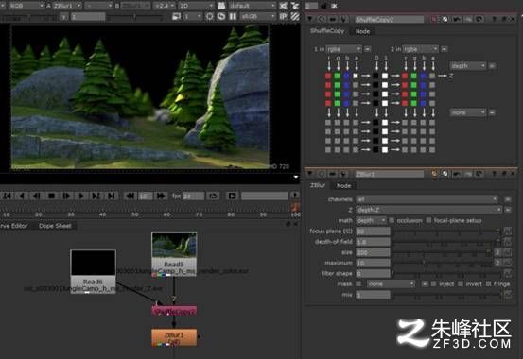The height and width of the screenshot is (359, 523).
Task: Click the ROI region icon in viewer toolbar
Action: [x=209, y=16]
